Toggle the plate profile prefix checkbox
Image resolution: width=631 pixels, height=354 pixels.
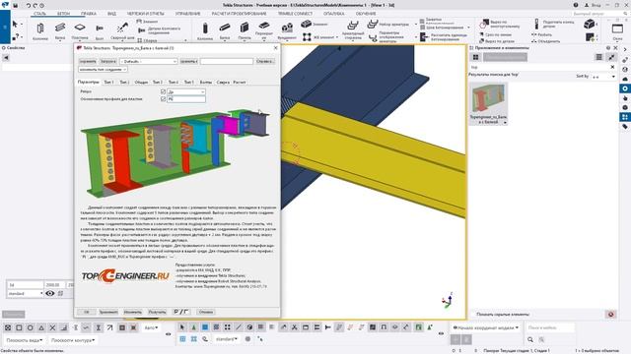(163, 98)
